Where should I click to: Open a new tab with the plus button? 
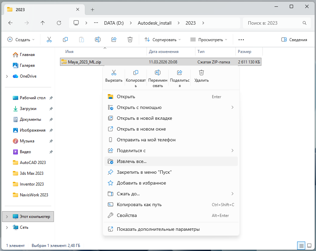click(x=93, y=9)
